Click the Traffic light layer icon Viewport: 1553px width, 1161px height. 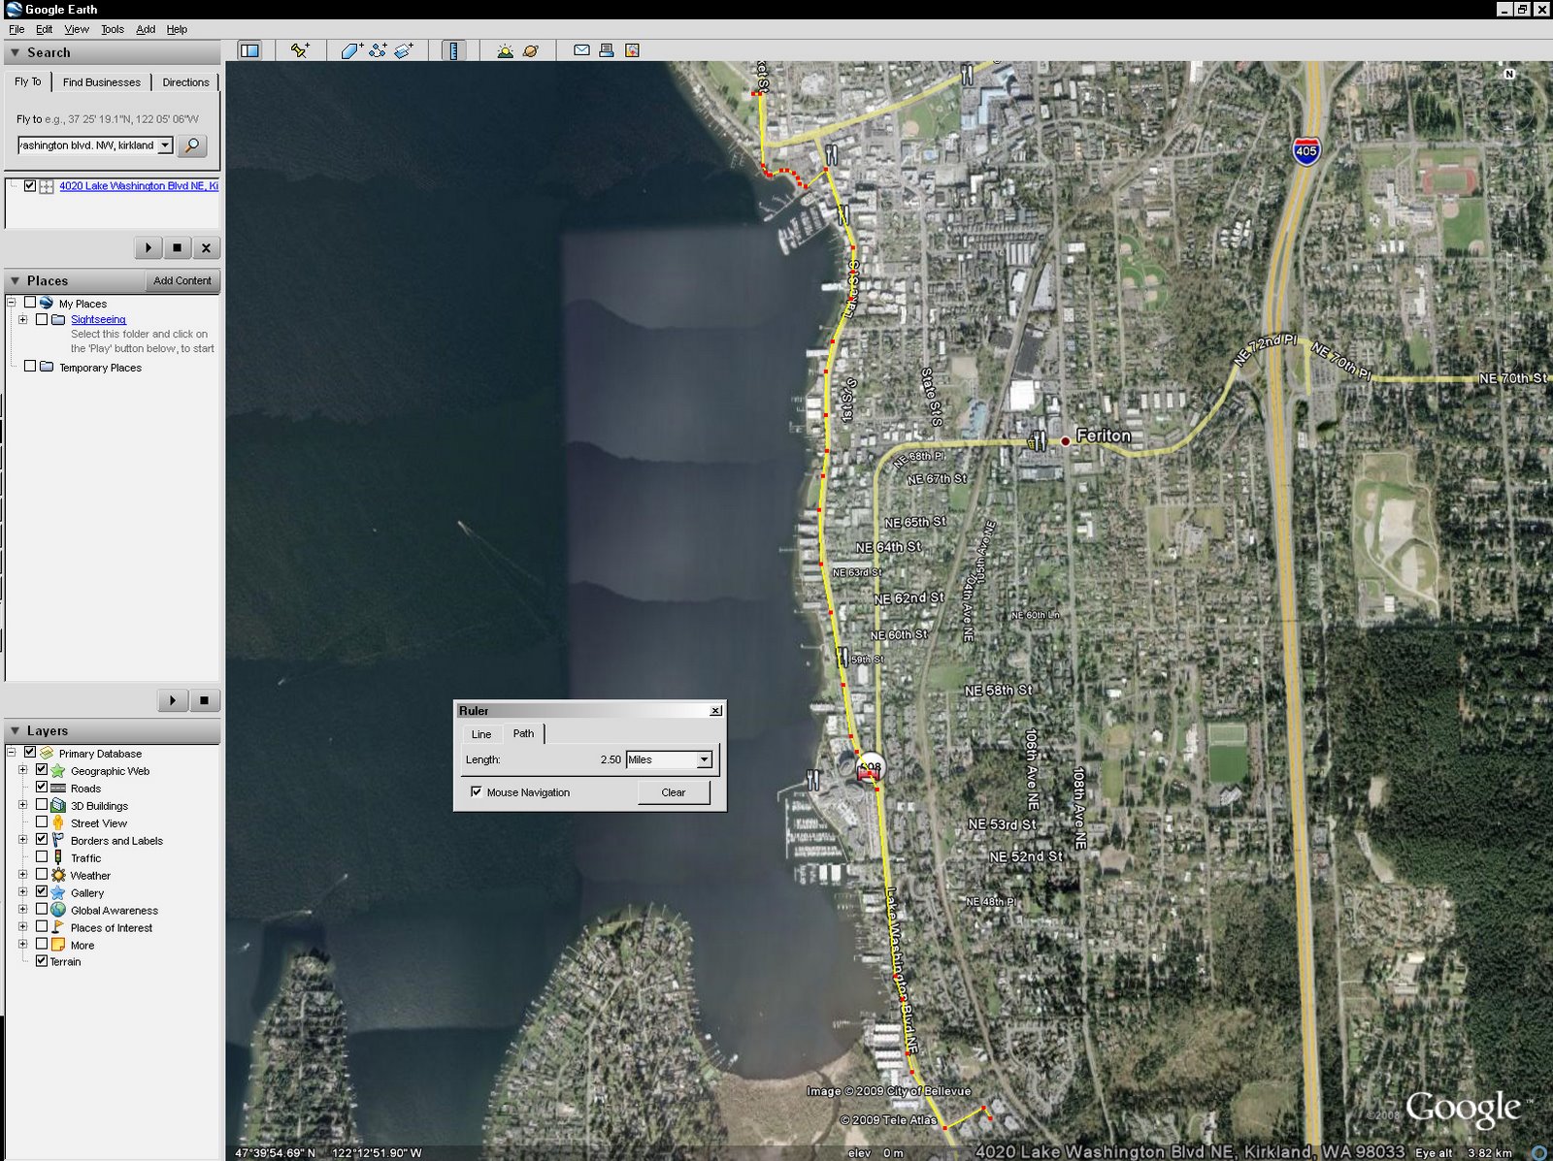pos(58,857)
